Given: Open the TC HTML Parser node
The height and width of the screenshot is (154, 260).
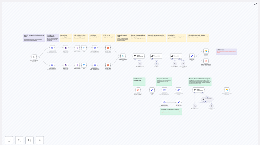Looking at the screenshot, I should (108, 48).
